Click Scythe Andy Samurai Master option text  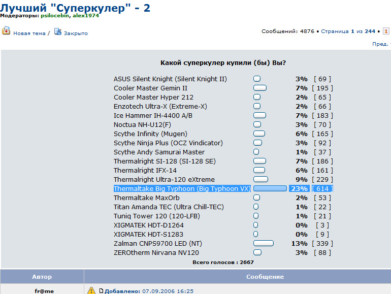click(159, 152)
